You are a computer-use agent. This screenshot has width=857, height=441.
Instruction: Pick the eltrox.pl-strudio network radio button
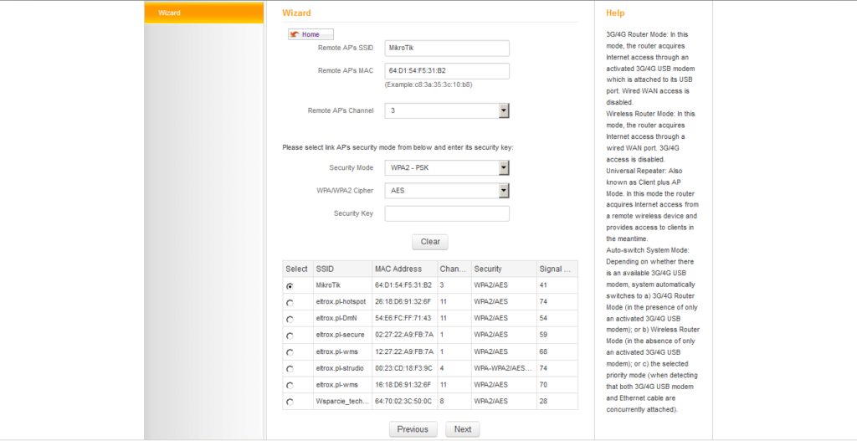point(290,369)
